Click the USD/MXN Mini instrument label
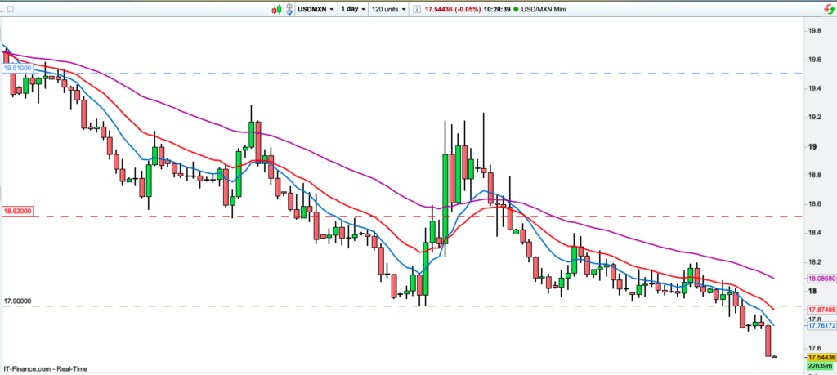Screen dimensions: 837x375 click(x=543, y=8)
